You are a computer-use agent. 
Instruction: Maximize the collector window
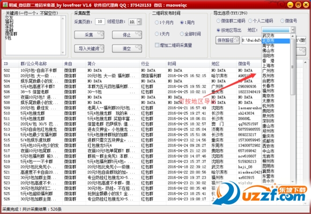click(298, 5)
